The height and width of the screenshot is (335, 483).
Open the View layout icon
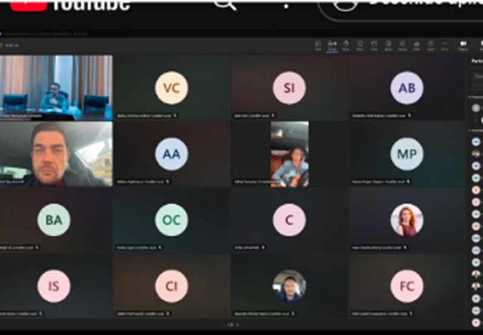pyautogui.click(x=374, y=45)
